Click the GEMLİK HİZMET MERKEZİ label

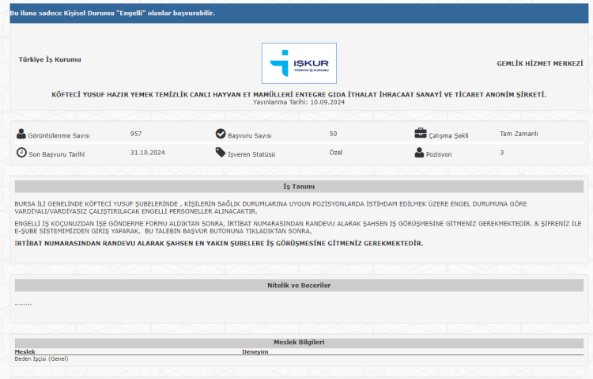539,63
